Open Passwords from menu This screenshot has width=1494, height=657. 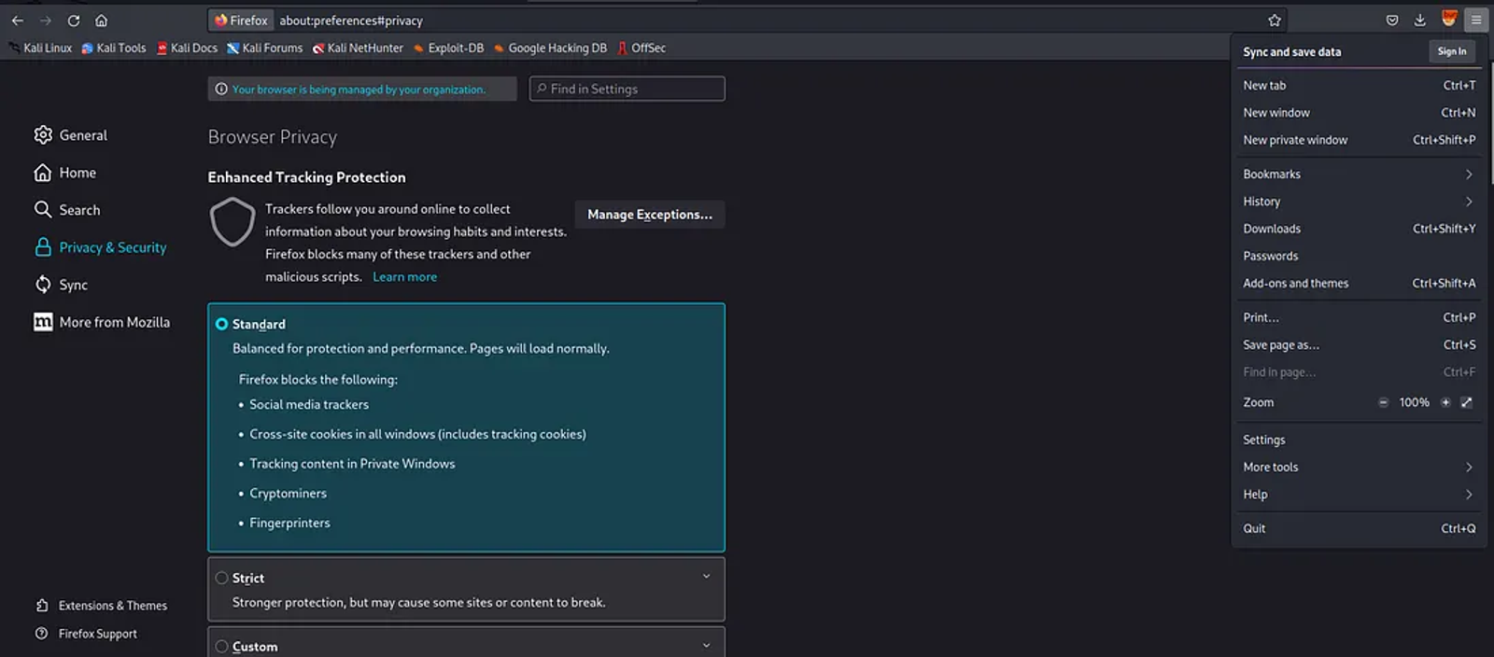pyautogui.click(x=1359, y=256)
